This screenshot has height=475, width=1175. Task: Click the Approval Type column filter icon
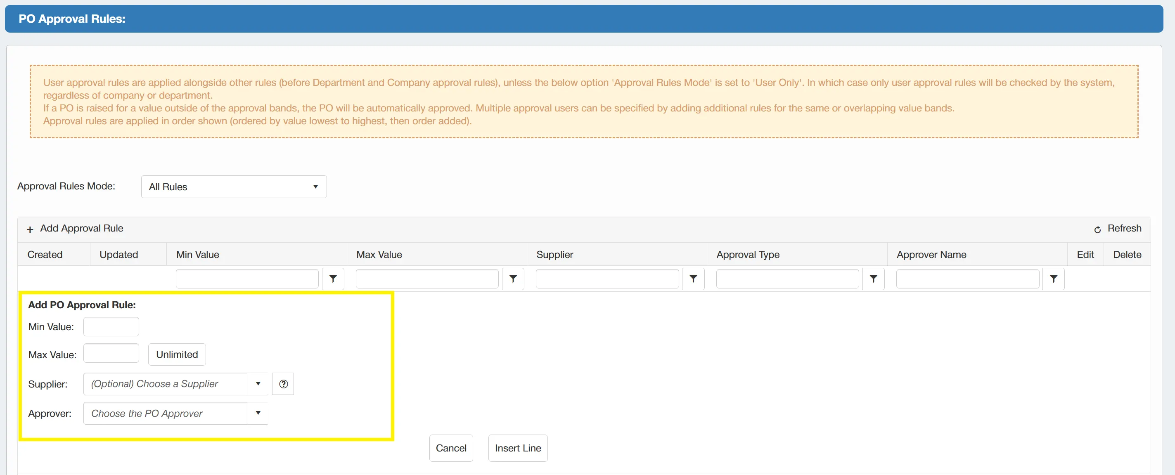coord(874,279)
